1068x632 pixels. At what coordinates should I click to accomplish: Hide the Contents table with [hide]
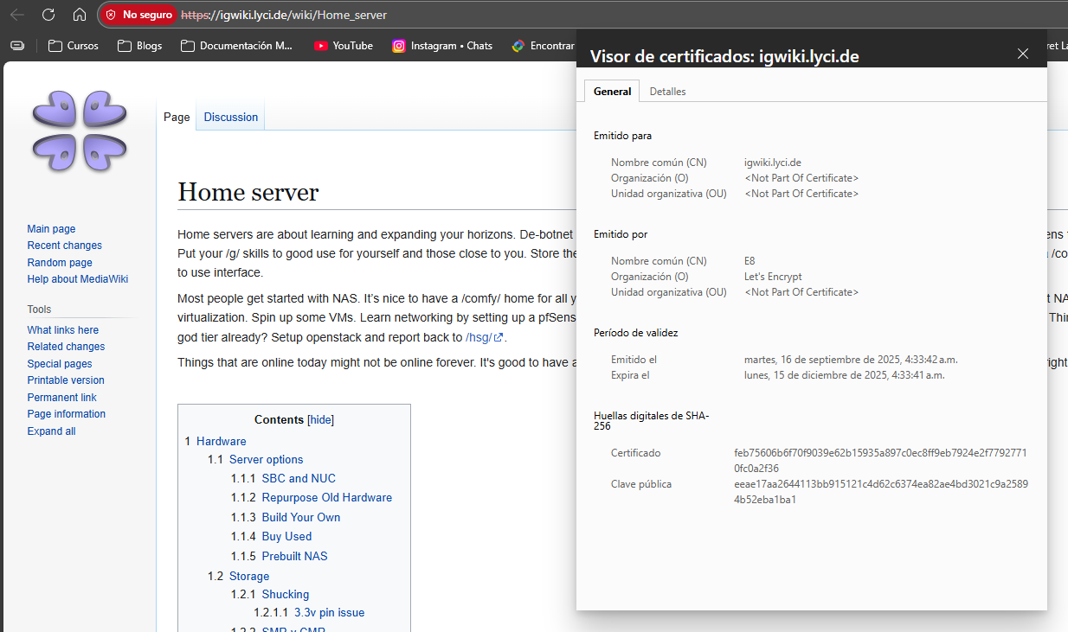click(320, 420)
